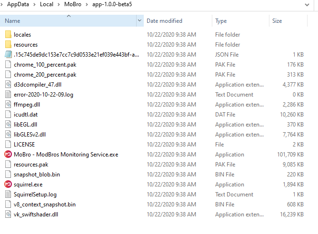Image resolution: width=318 pixels, height=234 pixels.
Task: Select chrome_200_percent.pak file name
Action: (45, 75)
